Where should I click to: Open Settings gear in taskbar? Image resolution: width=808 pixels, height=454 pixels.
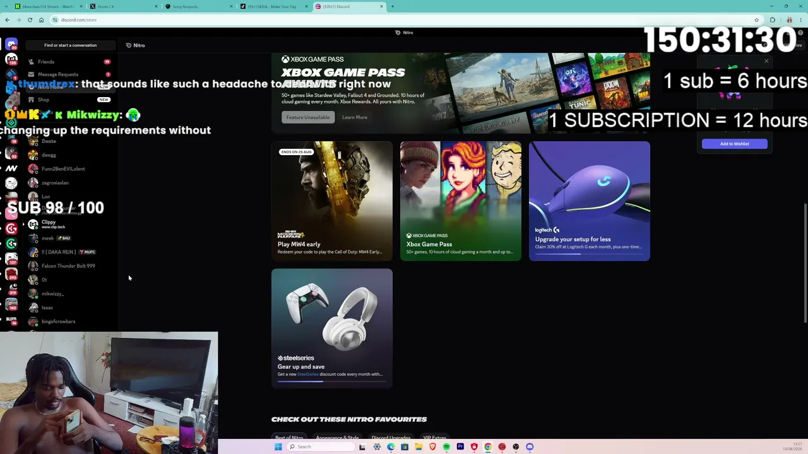click(x=377, y=447)
